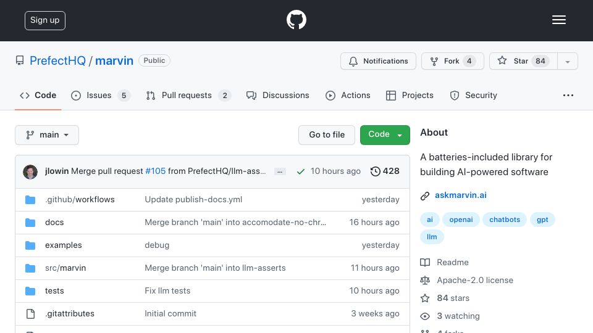This screenshot has width=593, height=333.
Task: Click 'Update publish-docs.yml' commit message
Action: click(193, 200)
